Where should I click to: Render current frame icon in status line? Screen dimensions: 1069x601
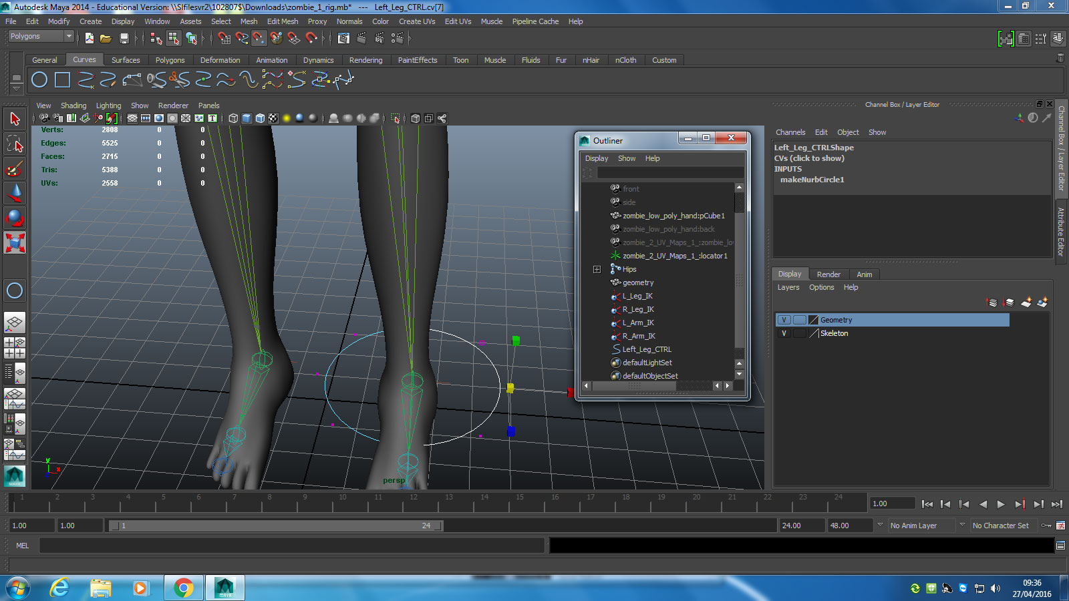[361, 39]
